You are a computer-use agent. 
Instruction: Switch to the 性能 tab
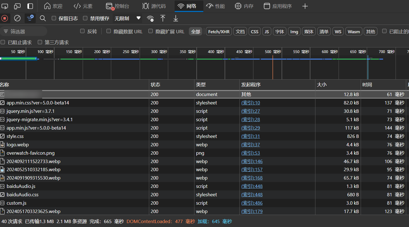(215, 6)
